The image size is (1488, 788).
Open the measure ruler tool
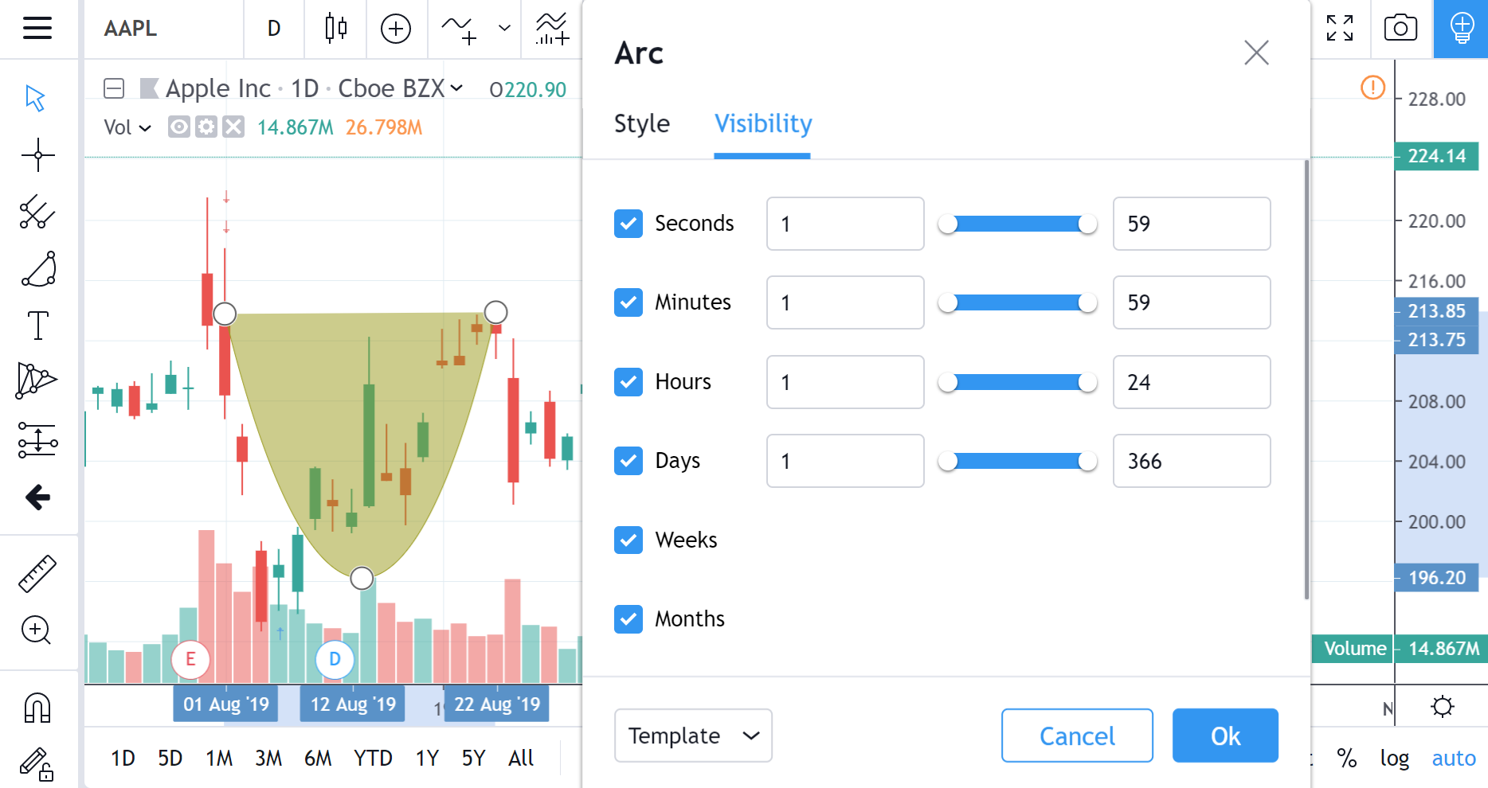click(x=37, y=573)
